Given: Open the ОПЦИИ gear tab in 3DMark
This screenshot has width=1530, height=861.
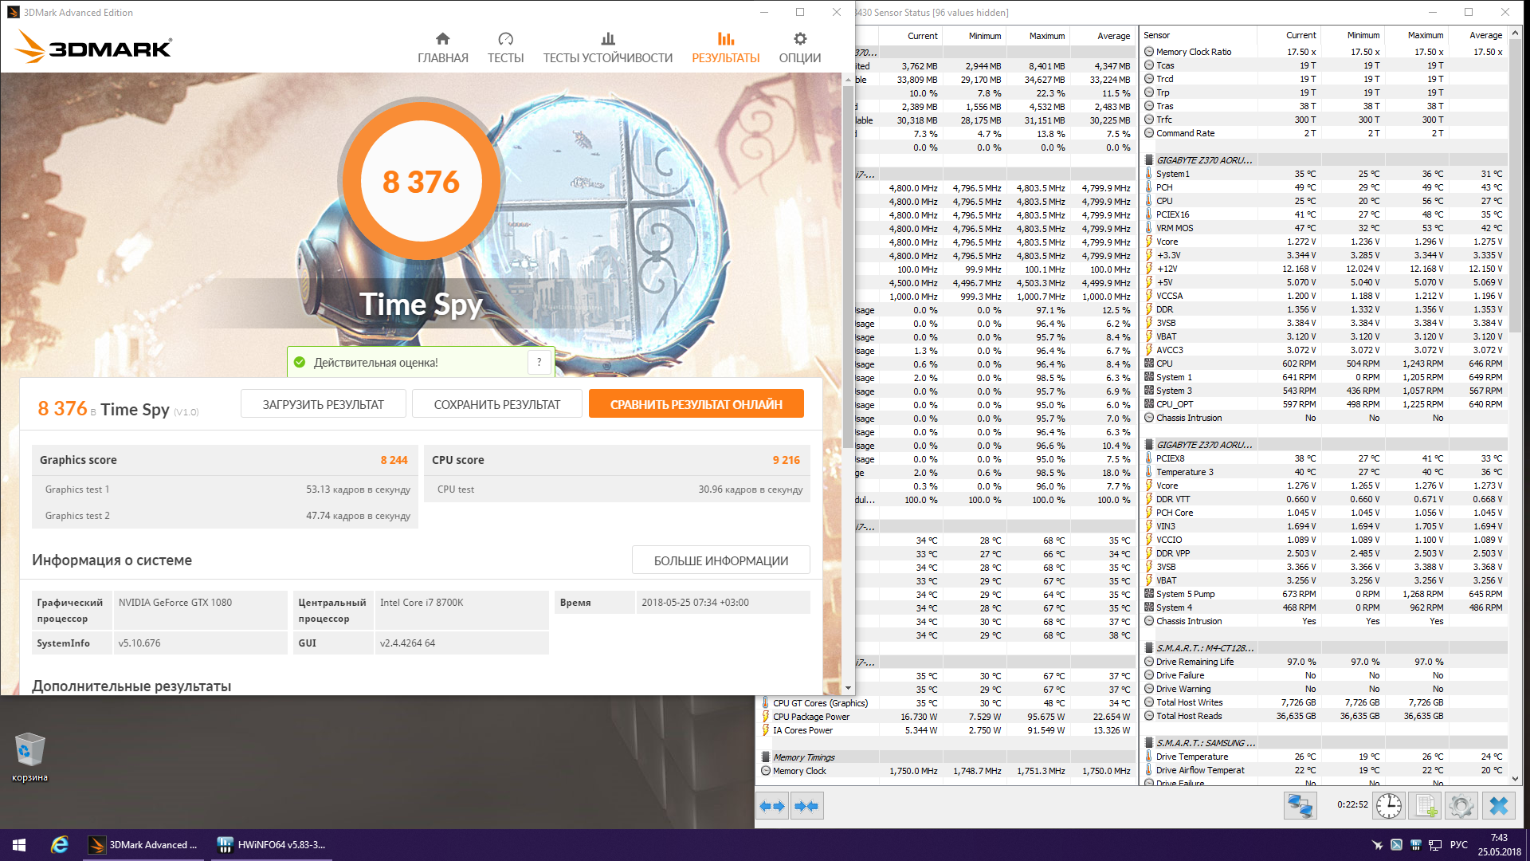Looking at the screenshot, I should (799, 47).
